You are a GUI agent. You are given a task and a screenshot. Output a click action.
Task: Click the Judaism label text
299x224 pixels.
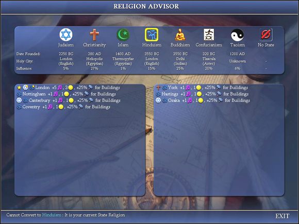pyautogui.click(x=66, y=45)
